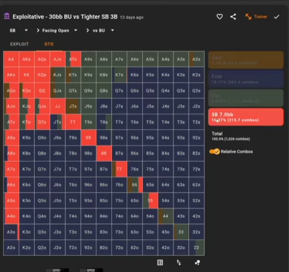Click the share icon
289x272 pixels.
(x=233, y=17)
